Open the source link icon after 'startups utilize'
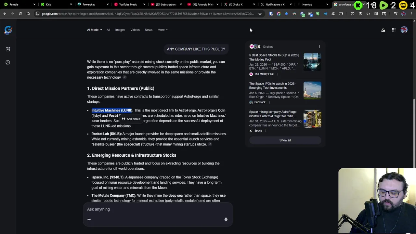 click(x=210, y=144)
